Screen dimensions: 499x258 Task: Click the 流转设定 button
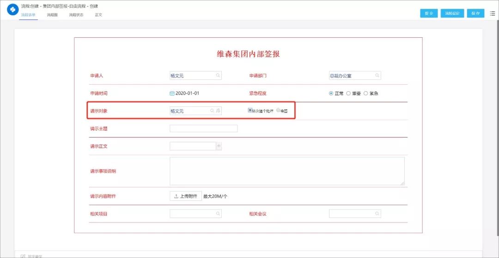[452, 13]
